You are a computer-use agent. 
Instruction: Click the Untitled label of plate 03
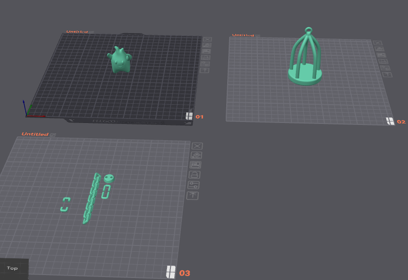[x=35, y=134]
